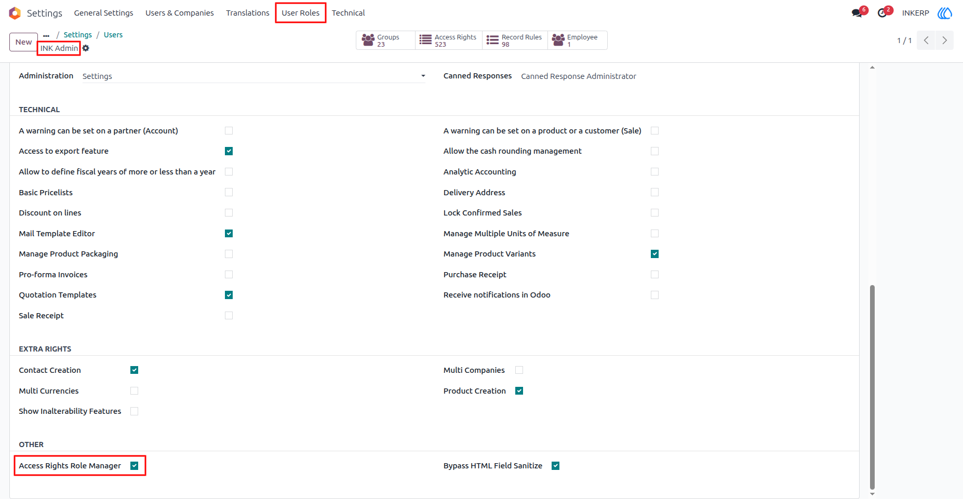
Task: Enable Analytic Accounting checkbox
Action: coord(654,172)
